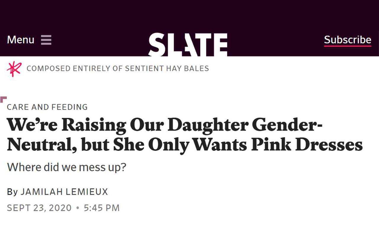The height and width of the screenshot is (252, 379).
Task: Click blank white space below the timestamp
Action: (189, 233)
